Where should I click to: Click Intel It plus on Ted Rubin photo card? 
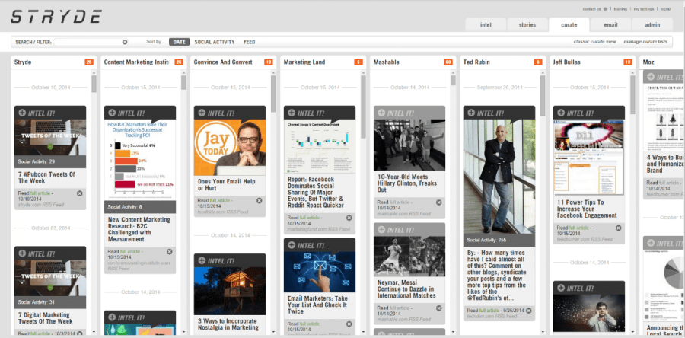tap(471, 113)
